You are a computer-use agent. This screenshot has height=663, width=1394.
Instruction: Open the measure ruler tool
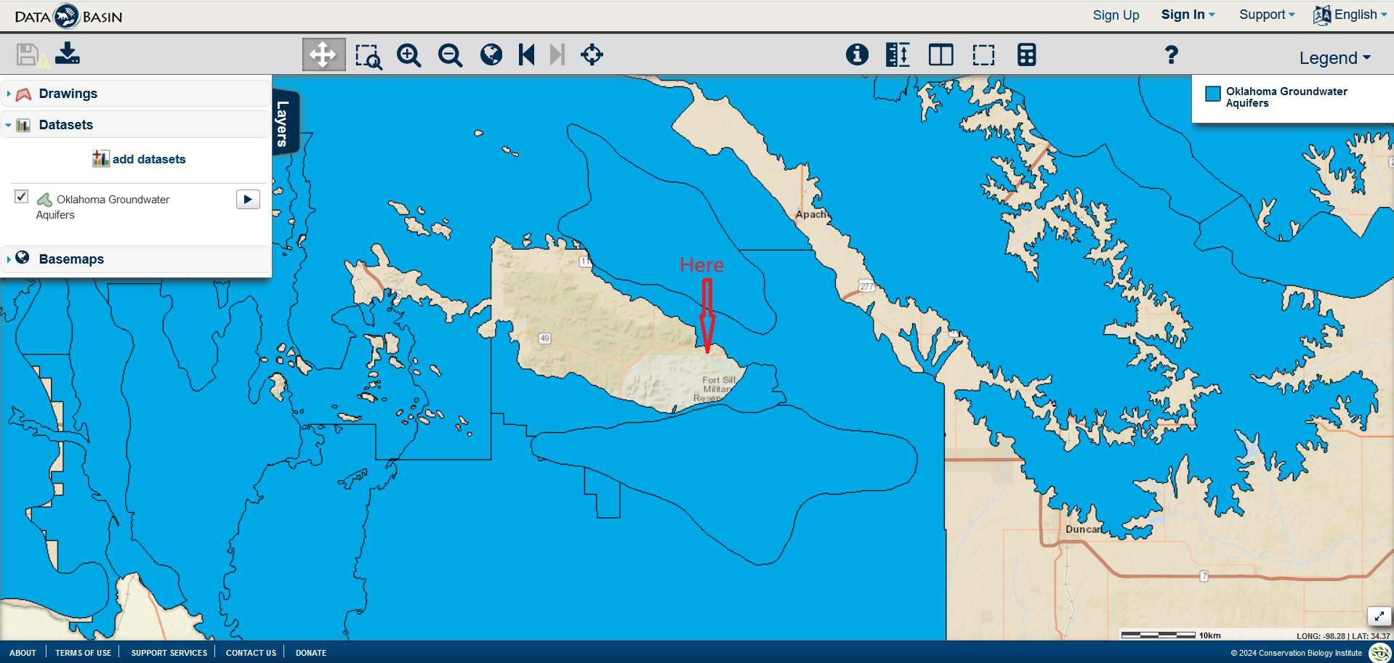point(898,54)
